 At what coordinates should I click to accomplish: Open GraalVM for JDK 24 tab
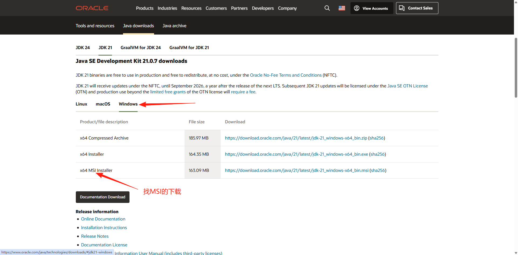pos(141,47)
